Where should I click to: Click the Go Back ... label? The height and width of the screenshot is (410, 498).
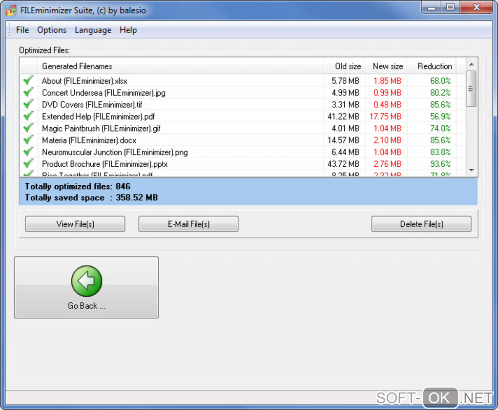pos(87,306)
